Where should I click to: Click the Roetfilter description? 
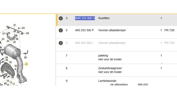pyautogui.click(x=104, y=18)
